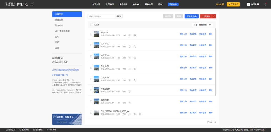
Task: Click the copyright icon on DJI_20210826140200_0003_W row
Action: coord(140,114)
